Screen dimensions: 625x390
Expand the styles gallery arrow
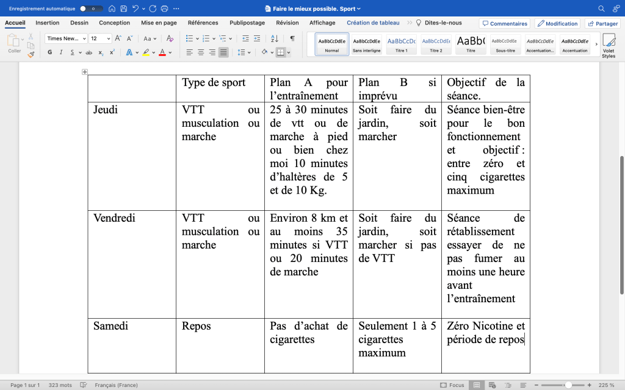(596, 44)
